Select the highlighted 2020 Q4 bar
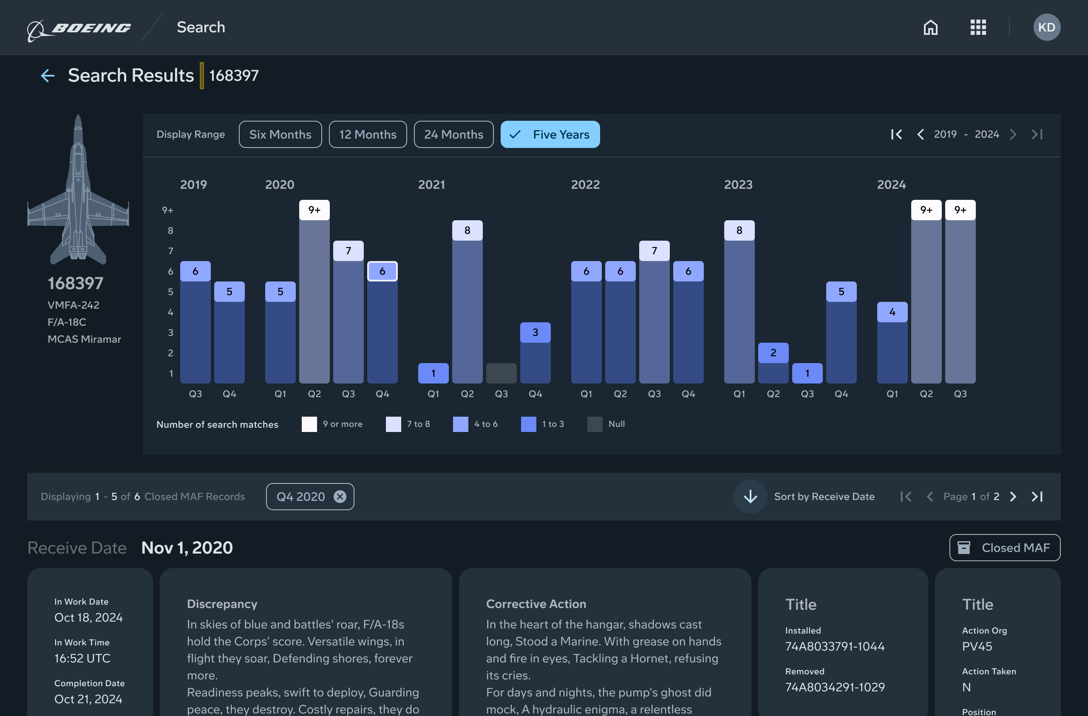 pyautogui.click(x=382, y=322)
